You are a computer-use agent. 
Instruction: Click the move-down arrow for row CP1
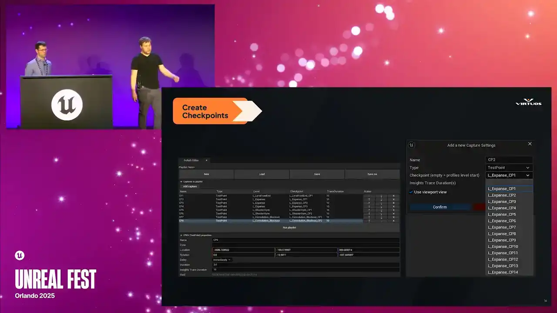(x=381, y=196)
